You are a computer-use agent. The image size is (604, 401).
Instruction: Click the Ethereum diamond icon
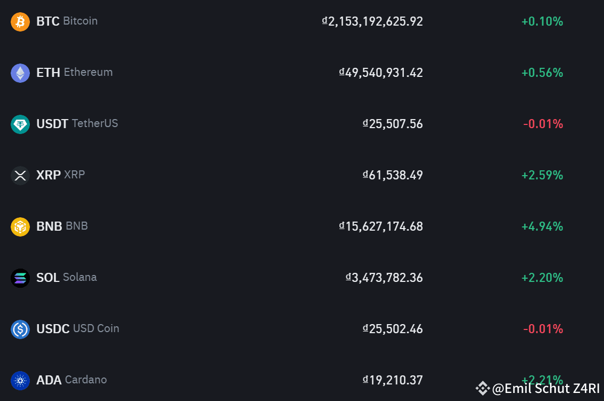pos(20,73)
